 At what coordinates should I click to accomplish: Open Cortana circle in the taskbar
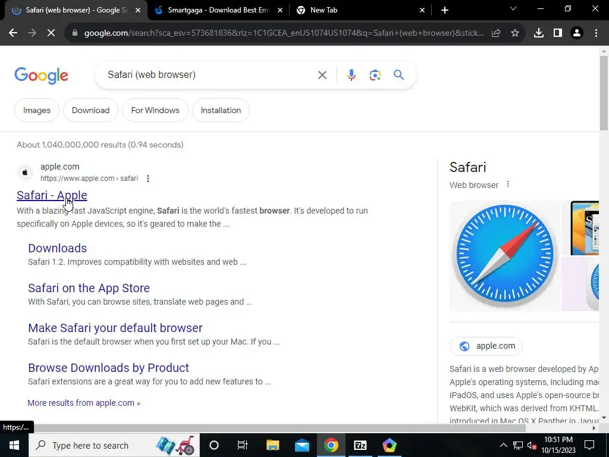[x=214, y=445]
